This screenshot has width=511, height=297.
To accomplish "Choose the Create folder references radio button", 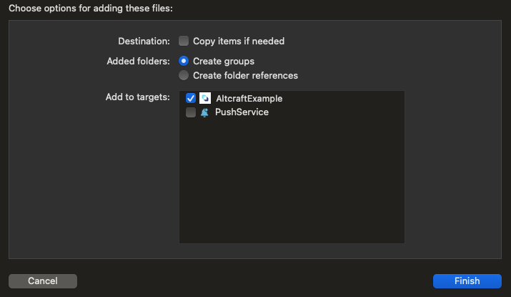I will pyautogui.click(x=184, y=75).
